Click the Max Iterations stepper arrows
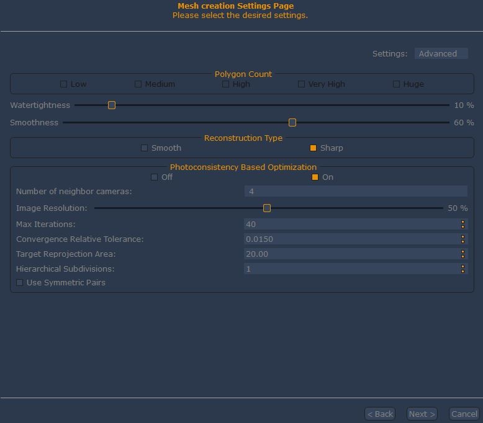This screenshot has height=423, width=483. click(x=463, y=225)
